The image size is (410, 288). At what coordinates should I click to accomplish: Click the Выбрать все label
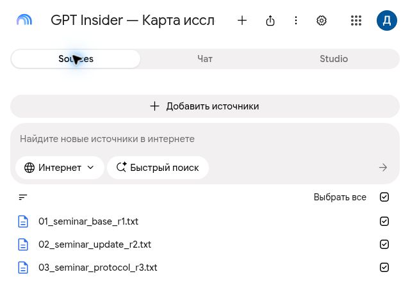340,197
